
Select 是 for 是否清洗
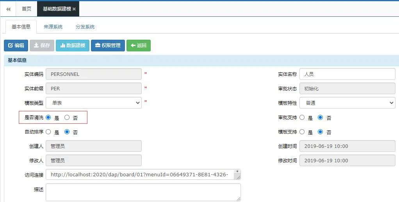[48, 118]
